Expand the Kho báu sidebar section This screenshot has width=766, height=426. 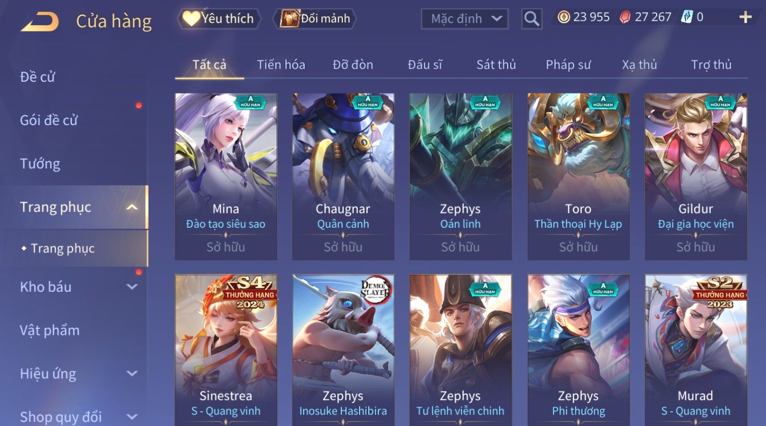pyautogui.click(x=132, y=287)
